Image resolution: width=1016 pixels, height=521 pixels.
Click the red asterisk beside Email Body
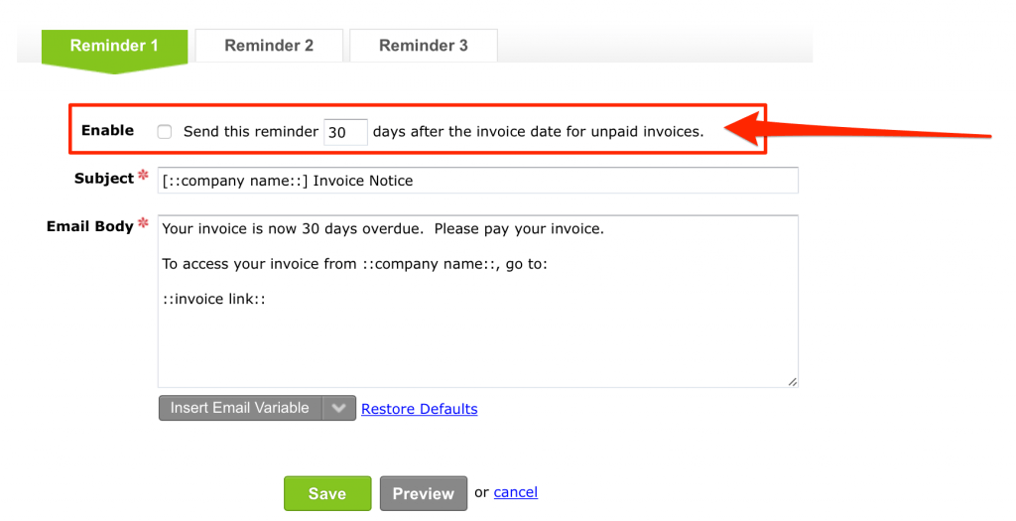(x=143, y=223)
